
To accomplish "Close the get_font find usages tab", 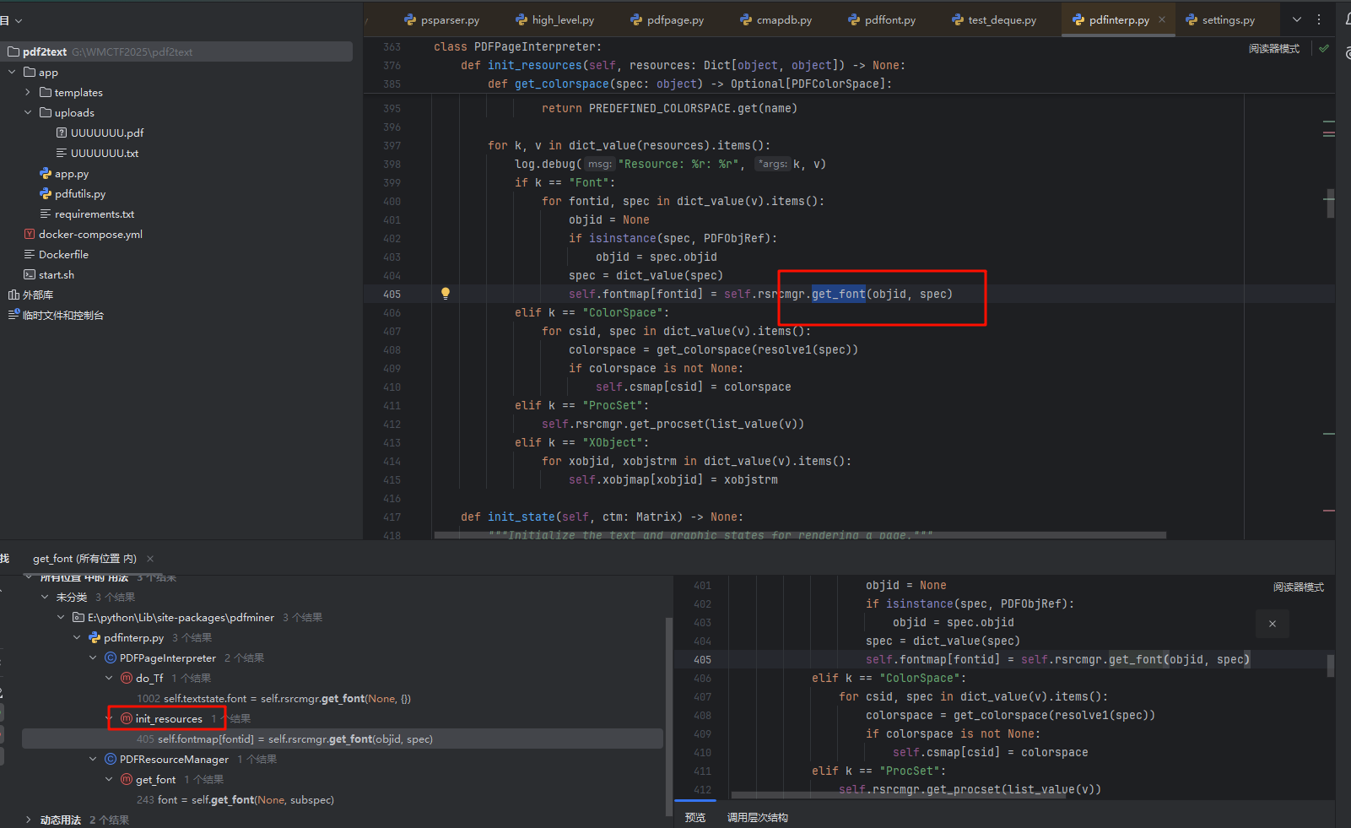I will pos(150,559).
